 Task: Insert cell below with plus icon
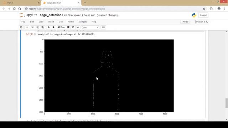pyautogui.click(x=27, y=27)
